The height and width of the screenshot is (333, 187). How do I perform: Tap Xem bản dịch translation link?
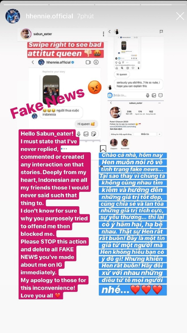coord(115,129)
